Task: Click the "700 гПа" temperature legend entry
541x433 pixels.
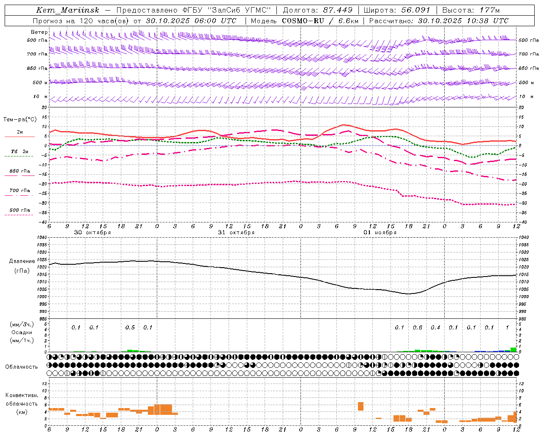Action: tap(20, 191)
